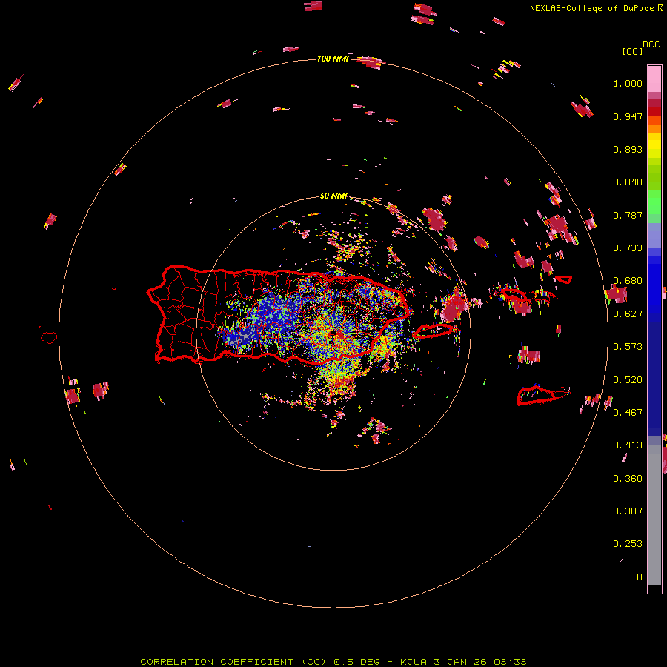Viewport: 667px width, 667px height.
Task: Click the 50 NMI range ring label
Action: pos(333,196)
